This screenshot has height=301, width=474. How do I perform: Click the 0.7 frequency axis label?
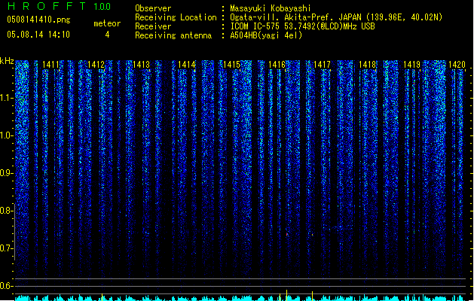[x=6, y=248]
